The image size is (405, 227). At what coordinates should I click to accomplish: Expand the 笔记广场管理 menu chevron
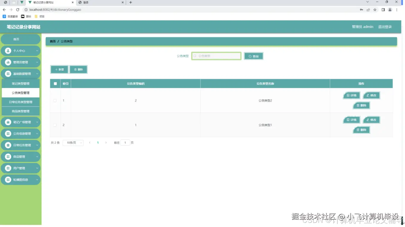click(37, 122)
